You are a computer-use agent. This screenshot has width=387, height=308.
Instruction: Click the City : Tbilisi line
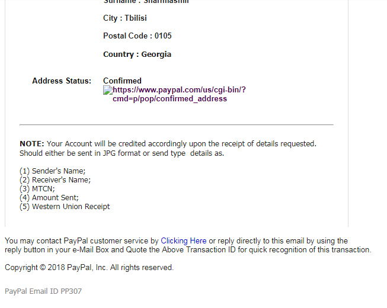tap(125, 18)
